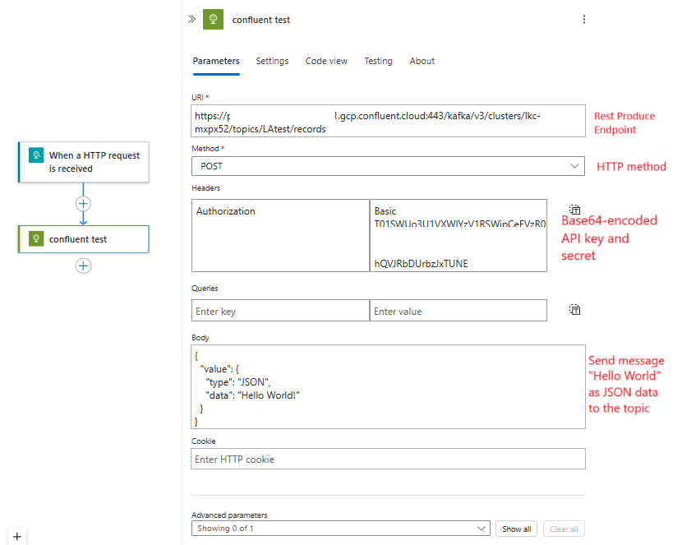682x545 pixels.
Task: Click the green confluent test header icon
Action: point(213,19)
